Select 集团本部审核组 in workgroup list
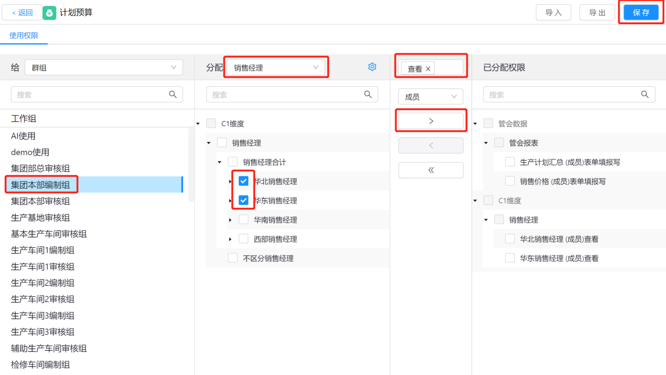The height and width of the screenshot is (375, 666). pyautogui.click(x=40, y=201)
